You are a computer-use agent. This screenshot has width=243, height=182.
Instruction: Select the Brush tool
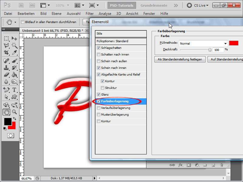click(x=14, y=61)
